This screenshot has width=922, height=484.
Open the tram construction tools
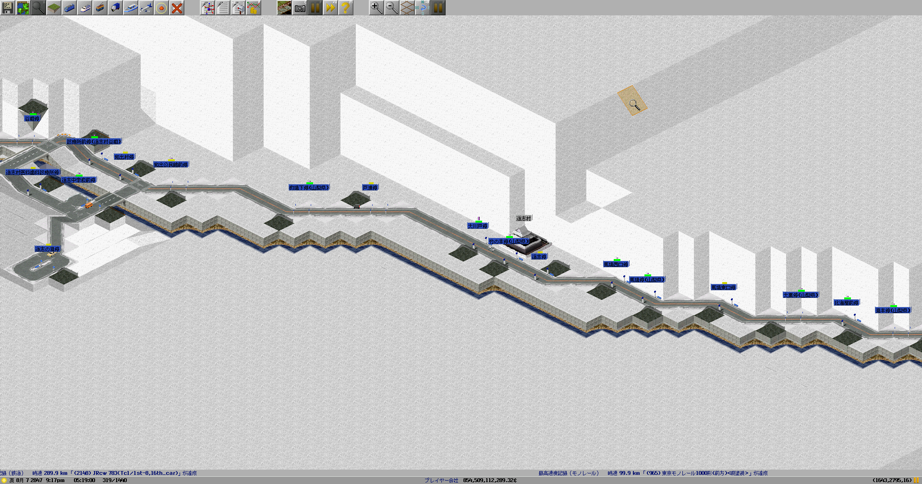click(100, 8)
